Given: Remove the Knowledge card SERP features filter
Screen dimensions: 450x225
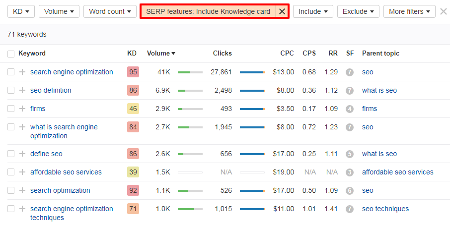Looking at the screenshot, I should pos(282,11).
